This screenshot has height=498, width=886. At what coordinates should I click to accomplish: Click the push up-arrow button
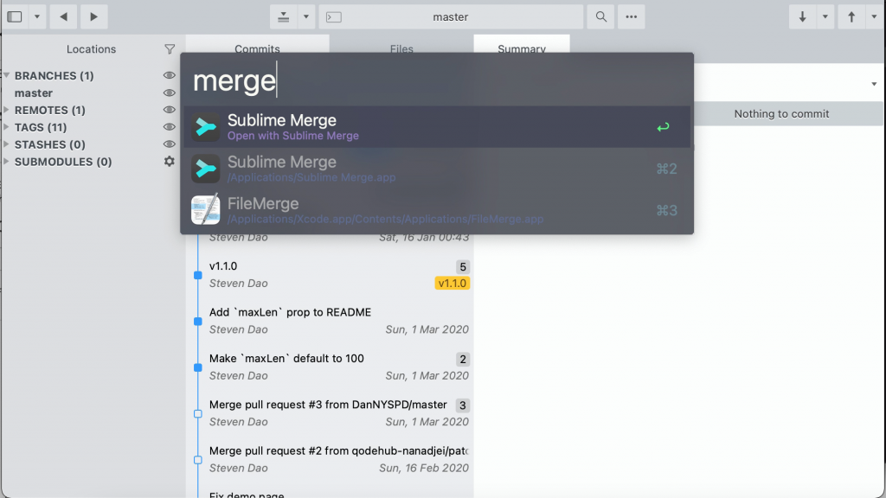(x=851, y=16)
